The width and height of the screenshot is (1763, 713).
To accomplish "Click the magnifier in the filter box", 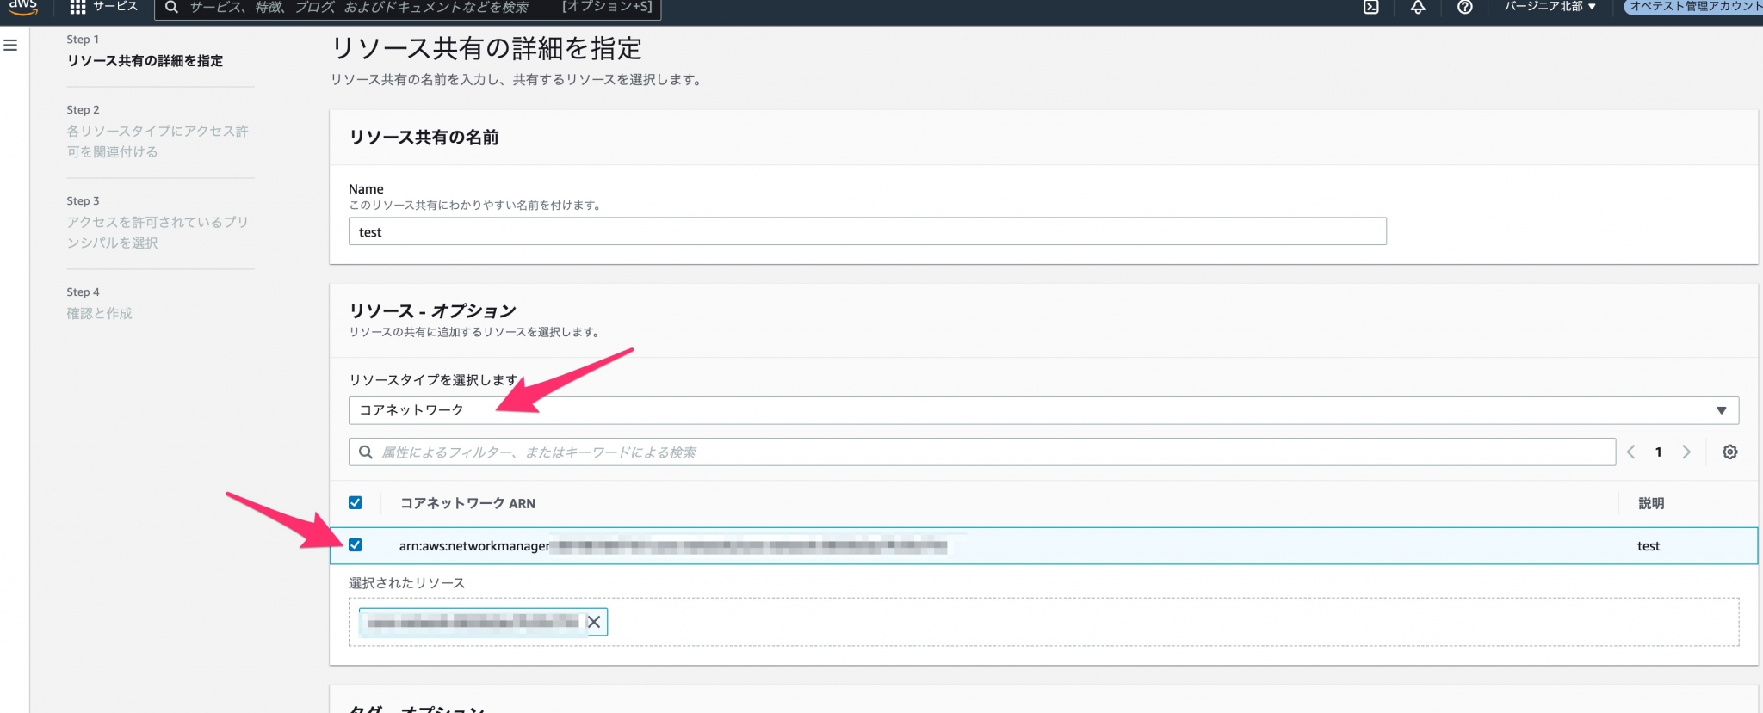I will (366, 452).
